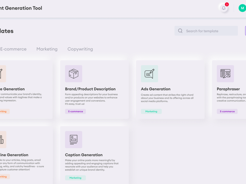Click the Ads Generation description text
246x184 pixels.
coord(167,98)
